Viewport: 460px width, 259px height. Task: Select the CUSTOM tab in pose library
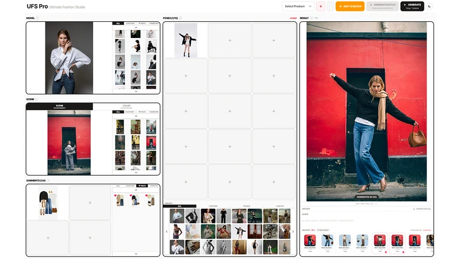pos(213,206)
